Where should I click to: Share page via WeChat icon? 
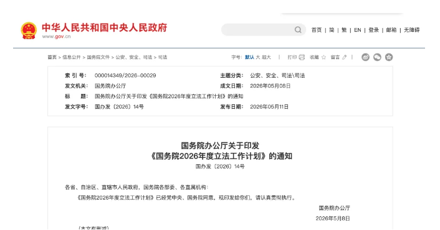click(377, 57)
